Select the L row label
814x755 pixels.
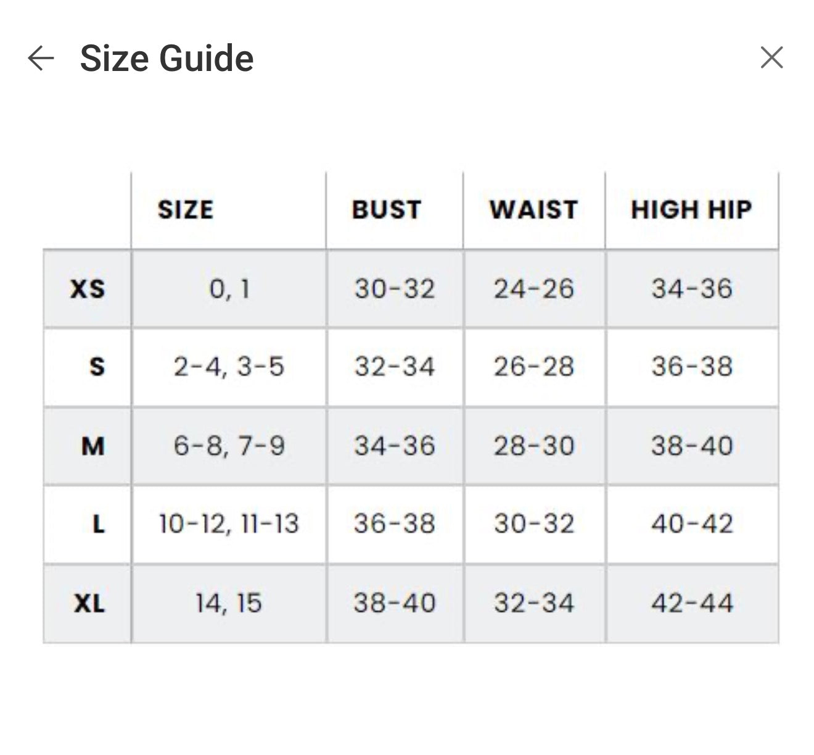98,525
